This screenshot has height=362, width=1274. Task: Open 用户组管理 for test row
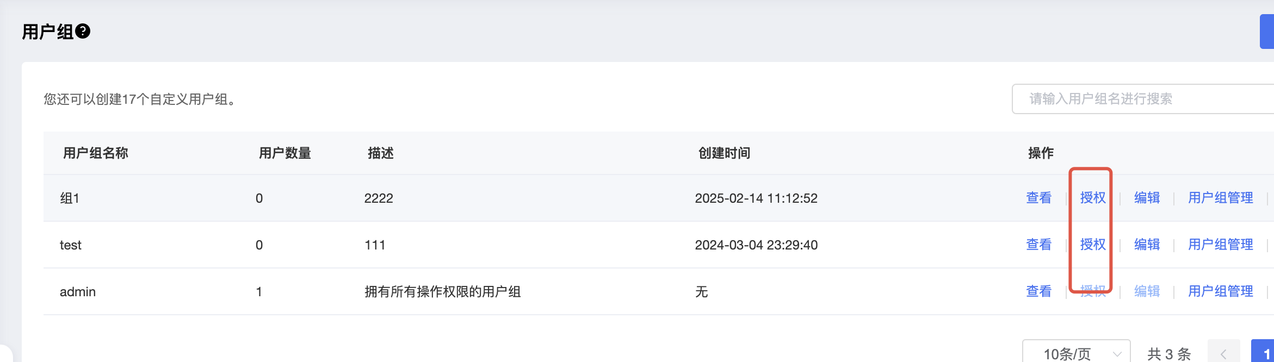coord(1220,245)
